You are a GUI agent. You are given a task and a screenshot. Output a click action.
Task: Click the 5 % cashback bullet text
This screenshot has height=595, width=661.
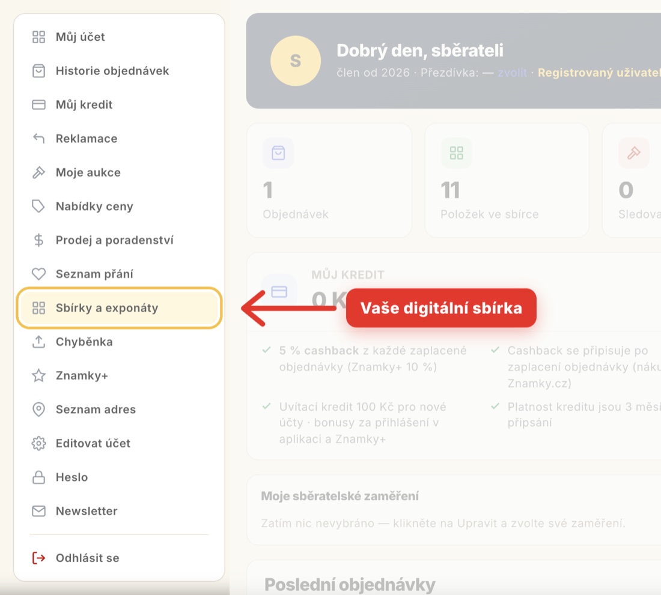point(373,359)
